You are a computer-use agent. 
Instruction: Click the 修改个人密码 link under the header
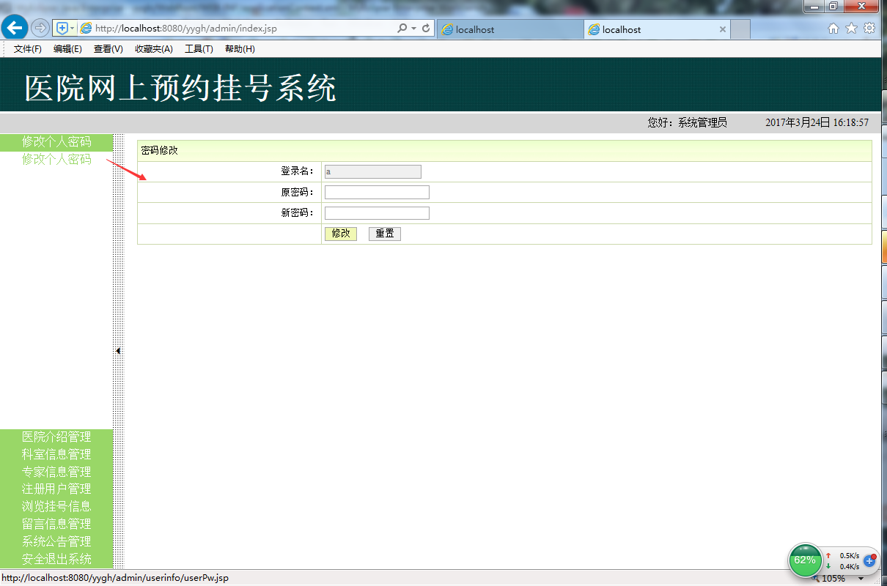56,159
